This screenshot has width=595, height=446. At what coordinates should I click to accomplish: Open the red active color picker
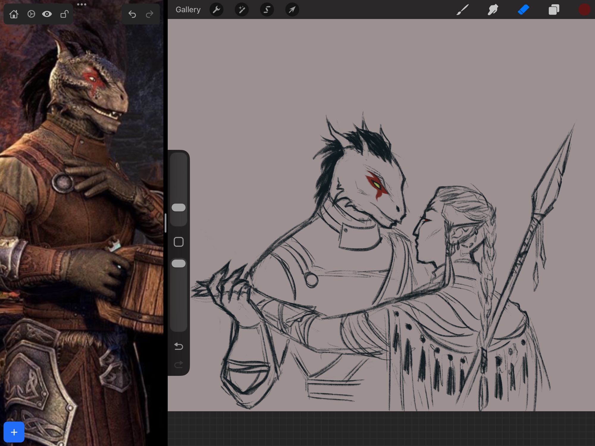click(x=584, y=10)
